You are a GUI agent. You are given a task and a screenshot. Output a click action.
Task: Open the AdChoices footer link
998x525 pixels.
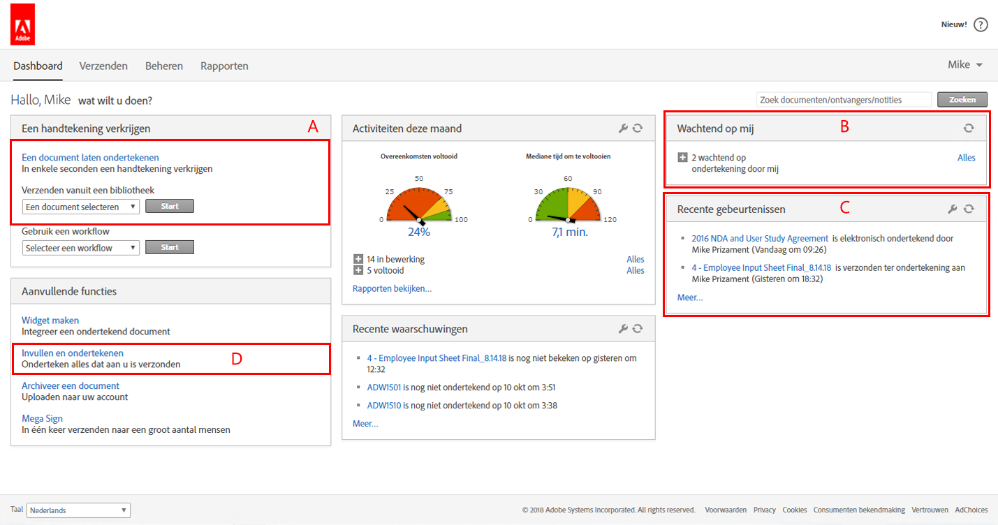[x=971, y=510]
